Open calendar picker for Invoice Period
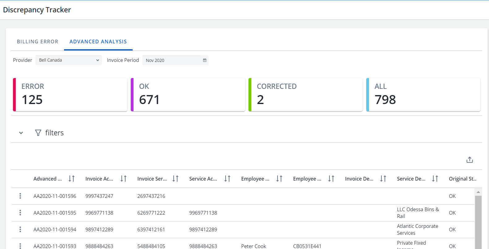The width and height of the screenshot is (489, 249). 205,60
